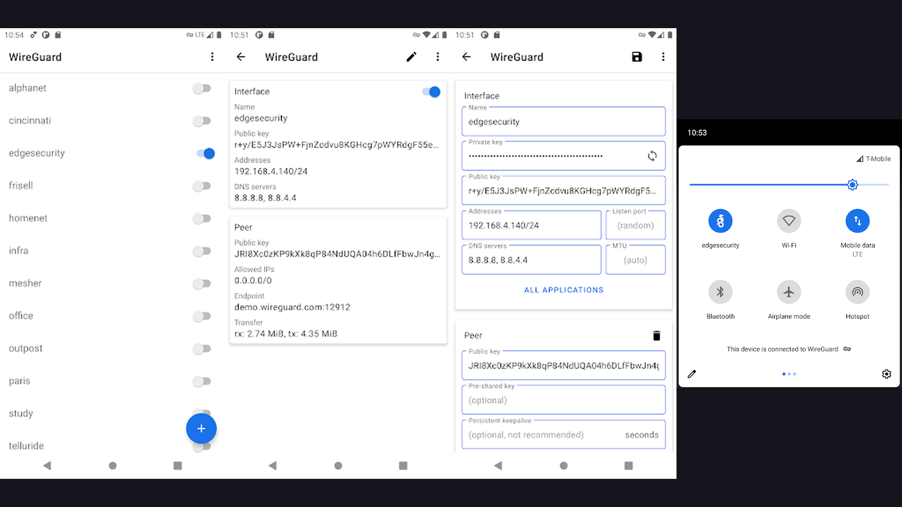Save the tunnel configuration with floppy icon
The image size is (902, 507).
pyautogui.click(x=637, y=57)
